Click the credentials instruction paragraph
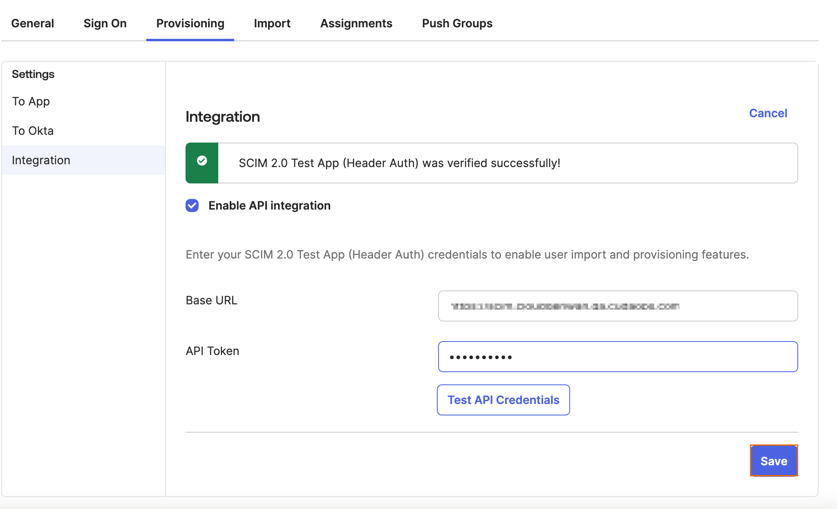 pyautogui.click(x=467, y=254)
